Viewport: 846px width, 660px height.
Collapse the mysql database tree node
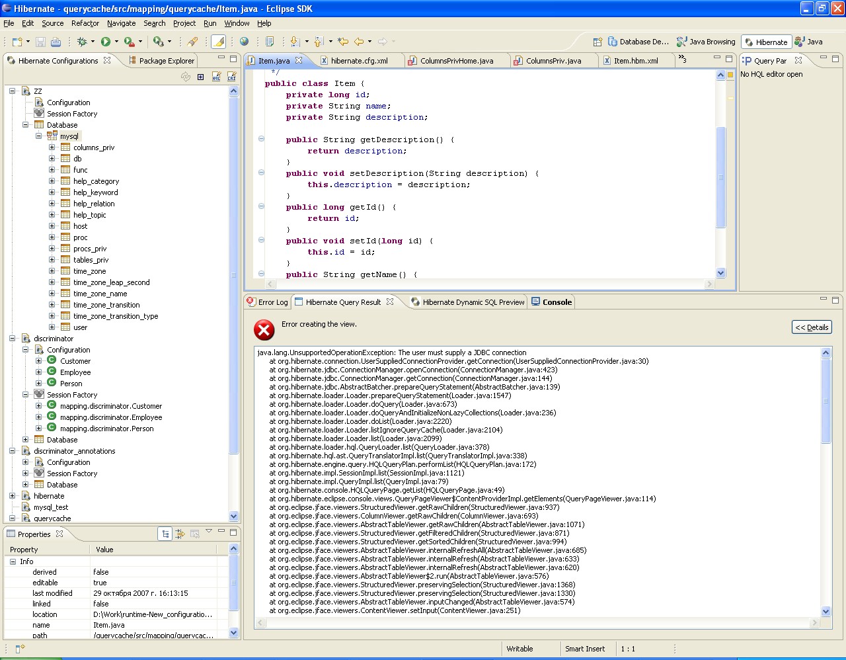[x=38, y=136]
